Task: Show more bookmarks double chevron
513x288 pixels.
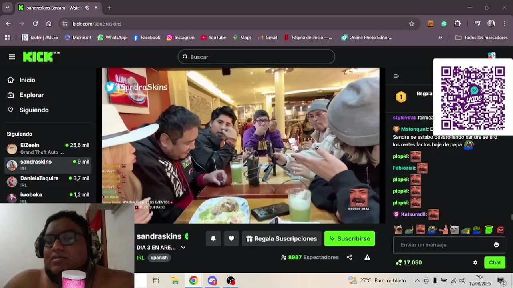Action: 440,38
